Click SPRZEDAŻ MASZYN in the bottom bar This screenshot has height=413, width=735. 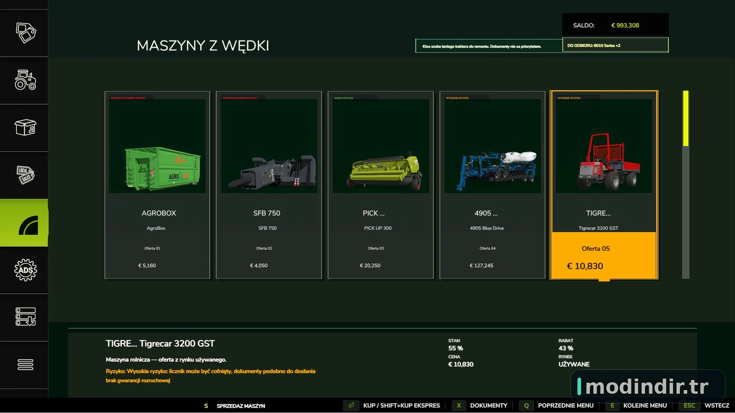241,406
